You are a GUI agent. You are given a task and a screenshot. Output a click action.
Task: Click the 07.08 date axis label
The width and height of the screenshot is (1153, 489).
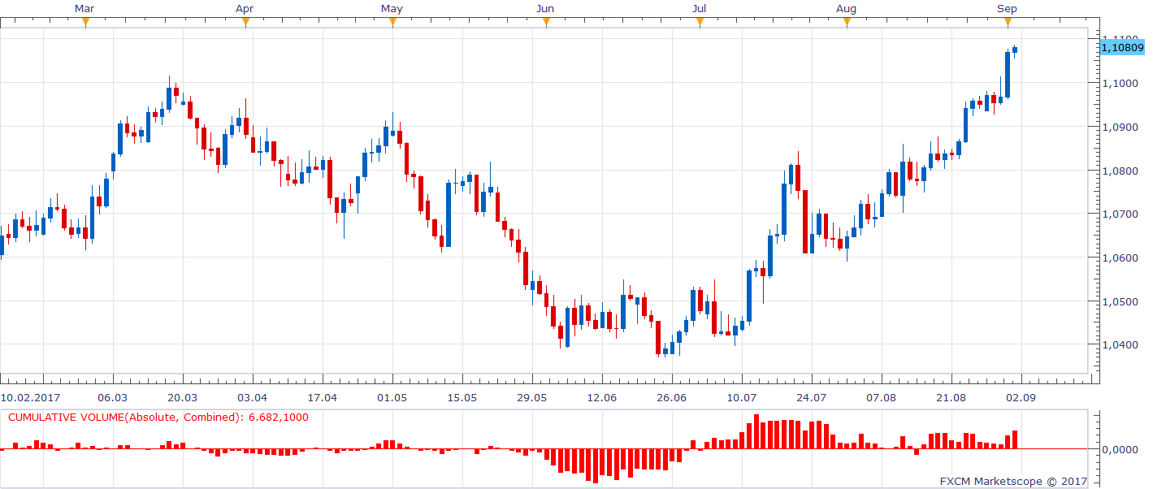(x=882, y=398)
